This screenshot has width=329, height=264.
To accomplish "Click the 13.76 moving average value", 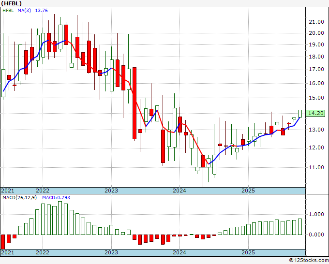I will pos(41,11).
